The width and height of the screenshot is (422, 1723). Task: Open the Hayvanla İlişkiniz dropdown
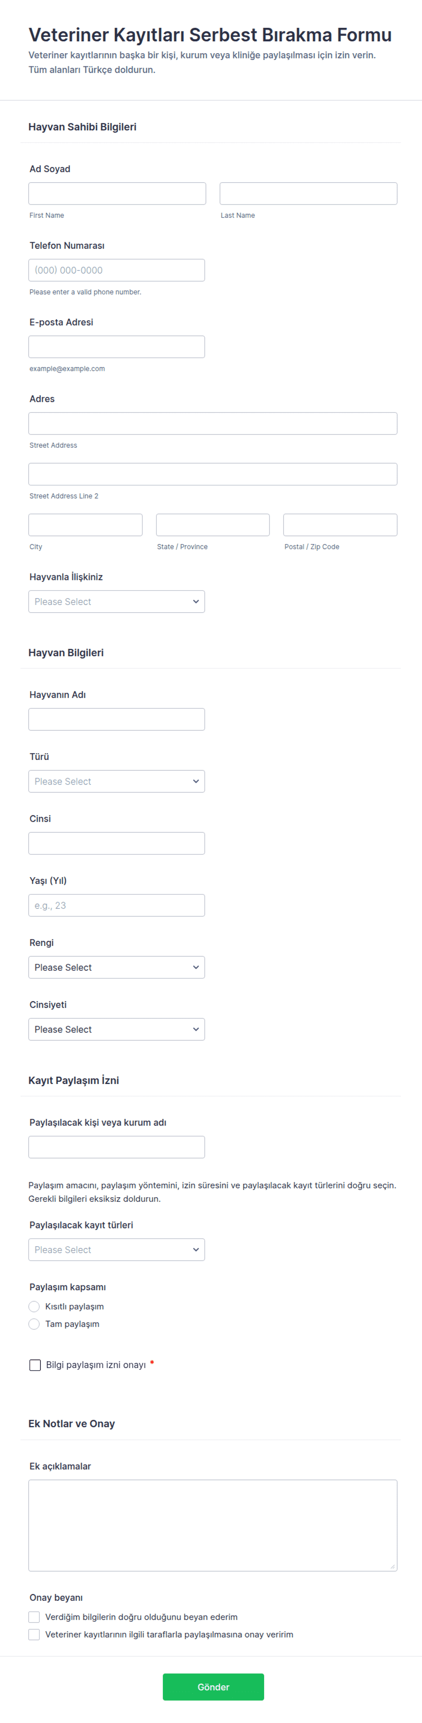pyautogui.click(x=116, y=601)
